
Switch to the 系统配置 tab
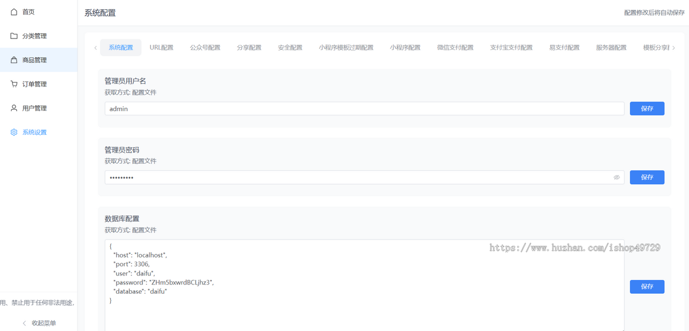[121, 48]
